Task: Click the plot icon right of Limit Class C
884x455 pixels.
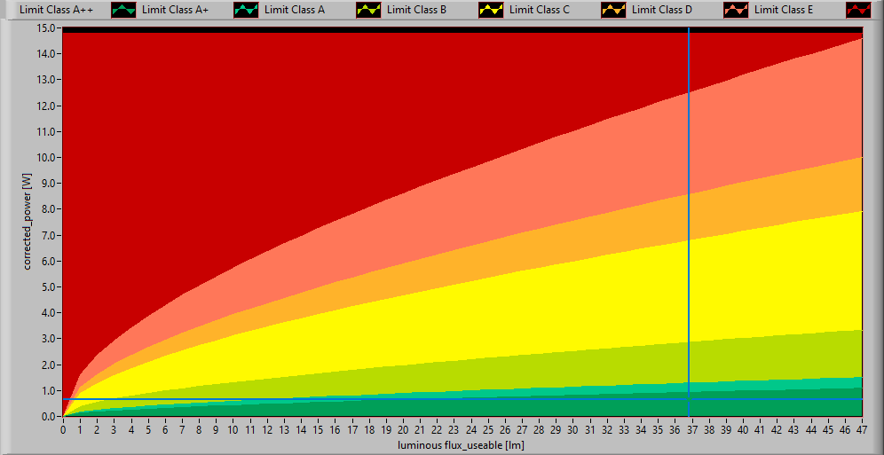Action: tap(615, 10)
